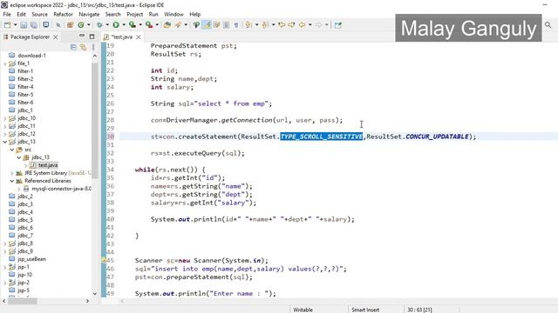The height and width of the screenshot is (313, 558).
Task: Click the New Java Package toolbar icon
Action: 70,25
